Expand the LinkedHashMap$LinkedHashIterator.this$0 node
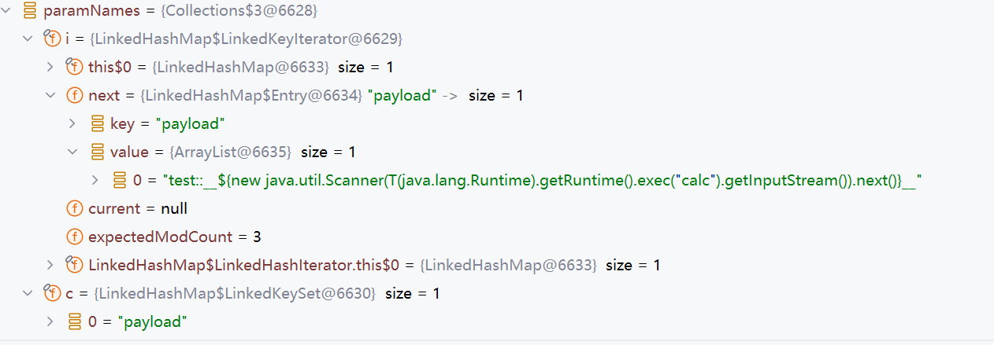994x345 pixels. (51, 265)
